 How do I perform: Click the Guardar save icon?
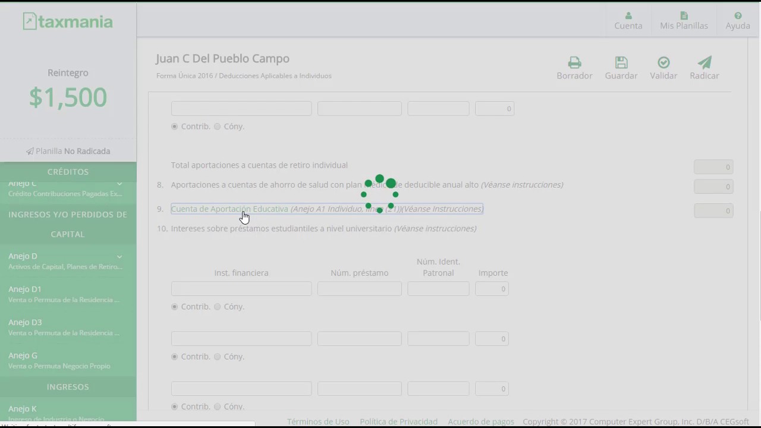point(621,62)
